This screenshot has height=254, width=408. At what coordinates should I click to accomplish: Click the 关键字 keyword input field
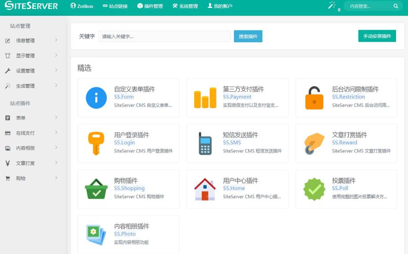(x=164, y=36)
